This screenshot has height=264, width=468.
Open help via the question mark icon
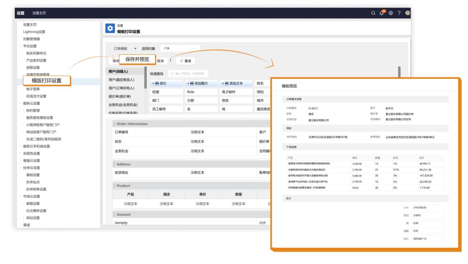point(399,13)
